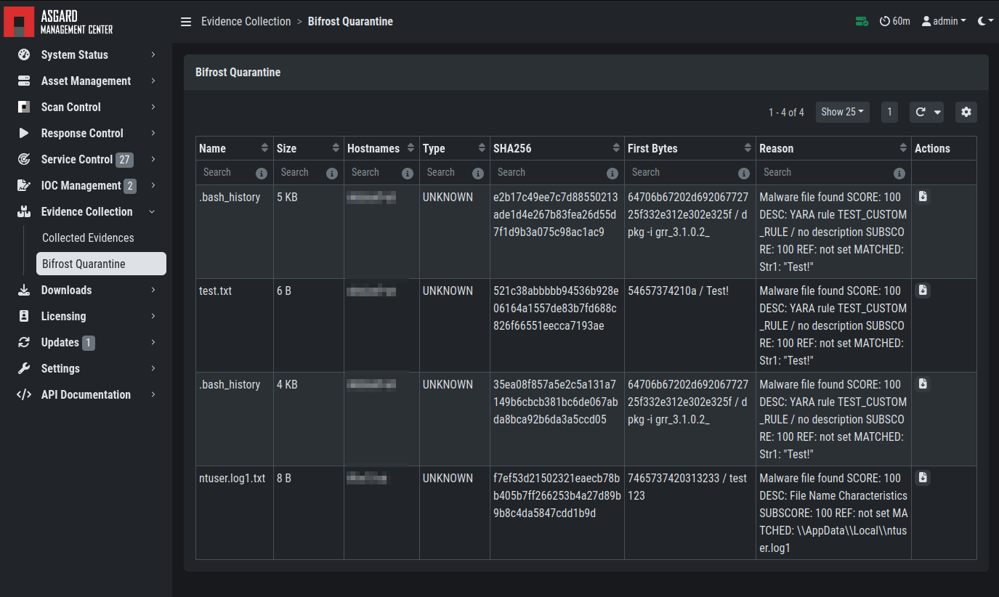Click the System Status gauge icon
This screenshot has height=597, width=999.
(x=24, y=55)
